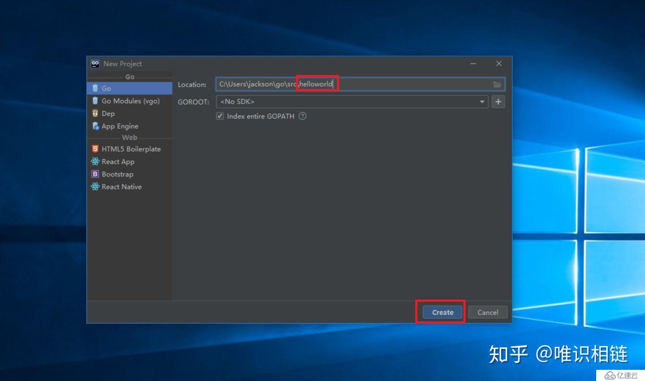Click the Go Modules gopher icon

tap(95, 101)
